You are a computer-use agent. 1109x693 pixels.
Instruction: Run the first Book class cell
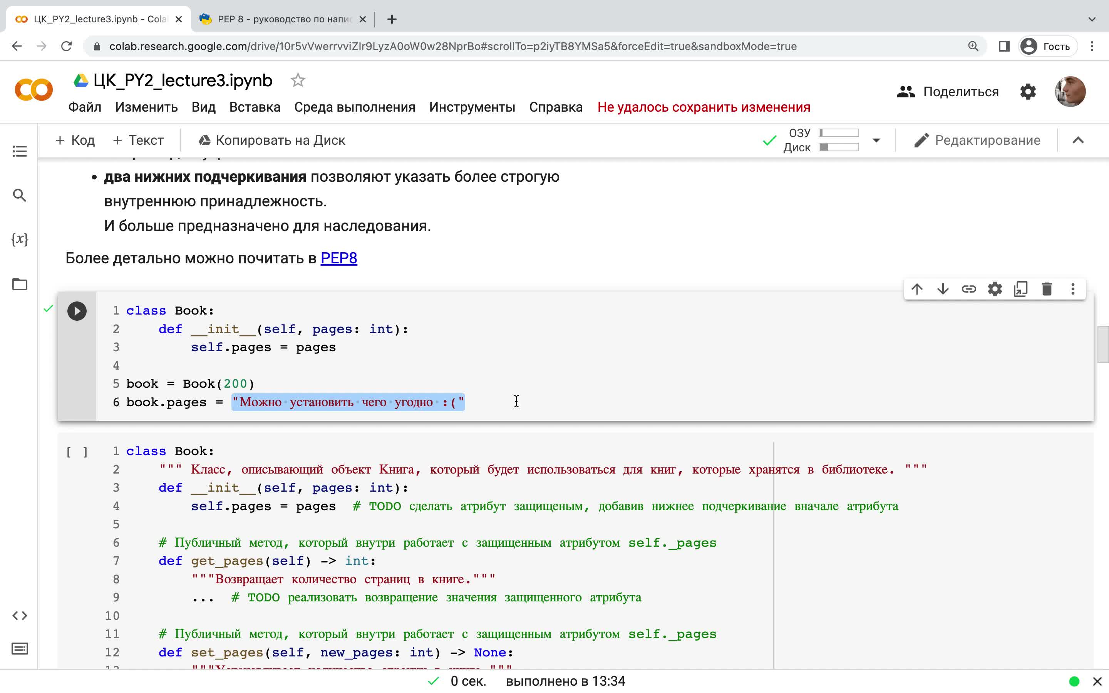[77, 311]
